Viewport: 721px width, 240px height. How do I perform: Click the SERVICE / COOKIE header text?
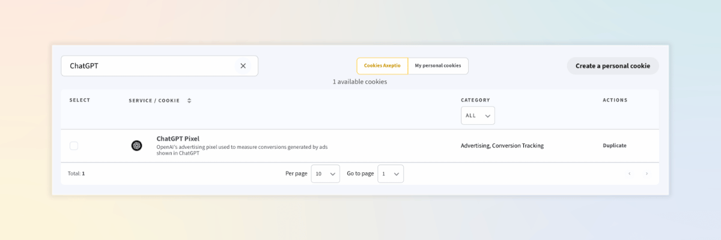pyautogui.click(x=154, y=101)
